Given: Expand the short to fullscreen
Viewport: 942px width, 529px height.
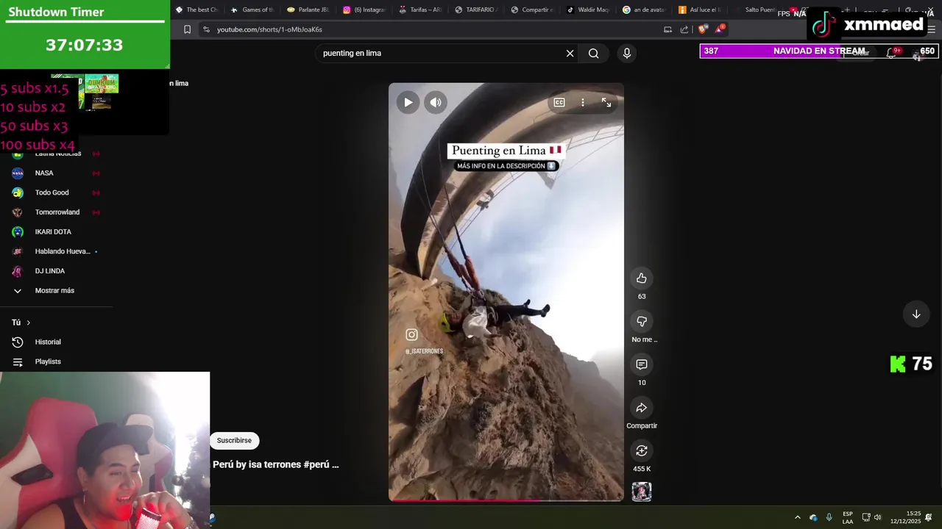Looking at the screenshot, I should point(606,103).
